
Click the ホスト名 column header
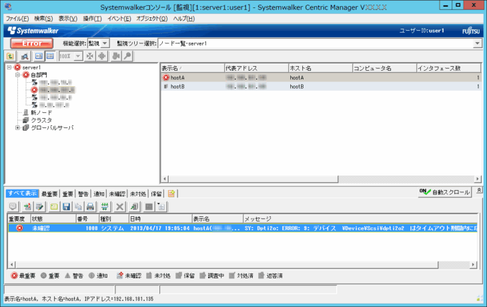click(320, 68)
